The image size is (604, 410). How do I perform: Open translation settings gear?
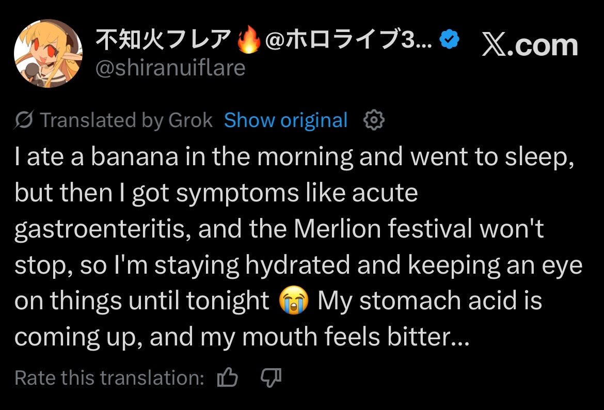(374, 120)
